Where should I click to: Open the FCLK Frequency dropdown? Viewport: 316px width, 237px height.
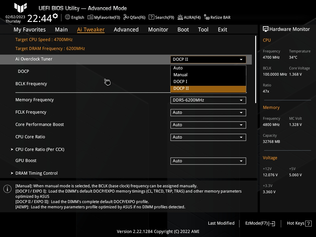point(208,112)
